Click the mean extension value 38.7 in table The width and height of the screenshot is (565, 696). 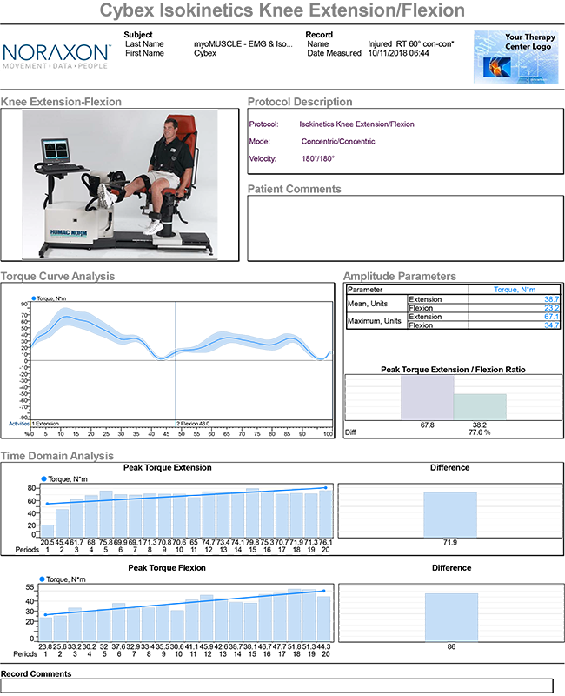tap(552, 299)
